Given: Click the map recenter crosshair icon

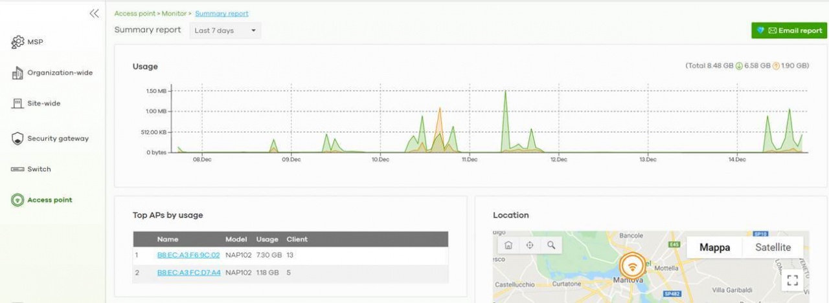Looking at the screenshot, I should (x=530, y=246).
